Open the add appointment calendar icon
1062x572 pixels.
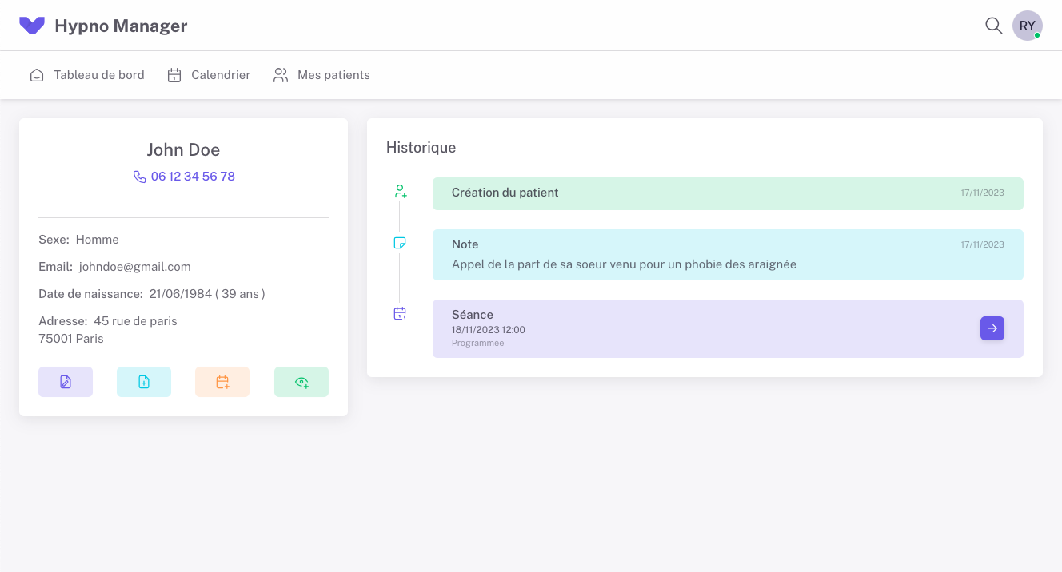click(222, 382)
